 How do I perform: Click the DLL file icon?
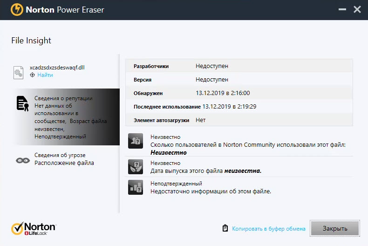click(18, 73)
